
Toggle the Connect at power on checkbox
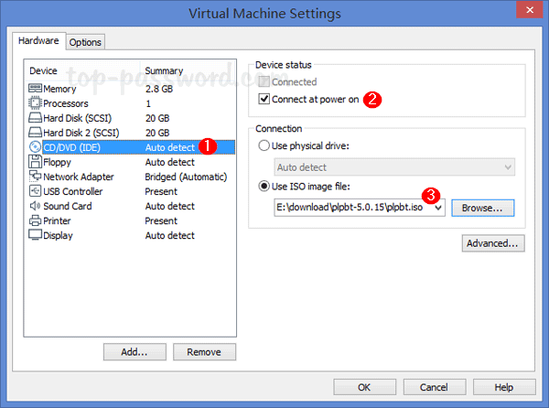click(x=265, y=99)
